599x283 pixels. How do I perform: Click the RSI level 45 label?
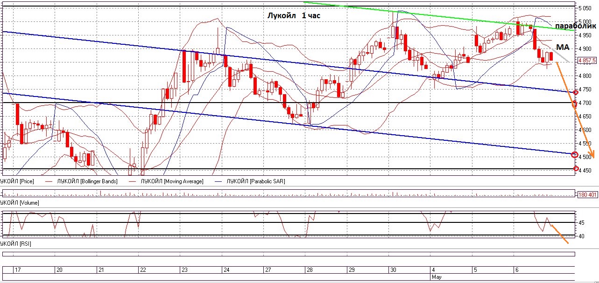[582, 223]
